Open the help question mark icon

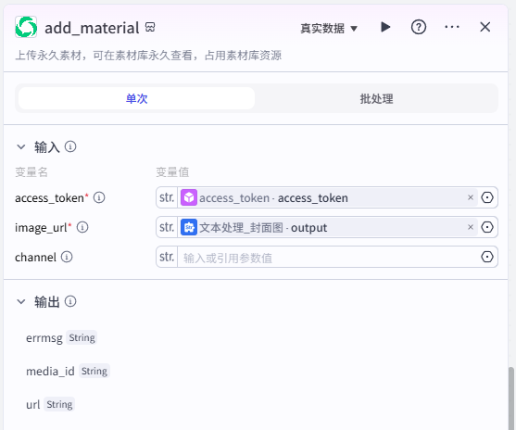pyautogui.click(x=419, y=27)
